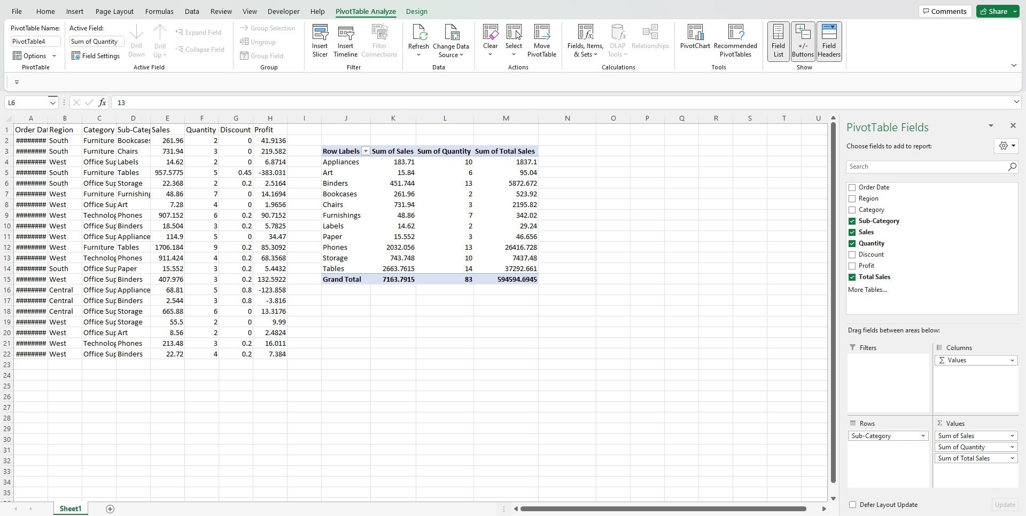
Task: Uncheck the Total Sales field
Action: [x=852, y=277]
